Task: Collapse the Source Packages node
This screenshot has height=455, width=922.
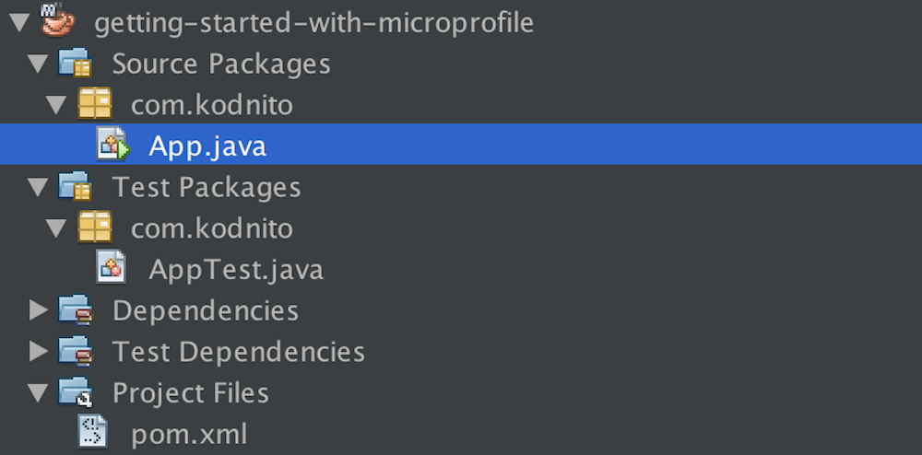Action: [x=38, y=64]
